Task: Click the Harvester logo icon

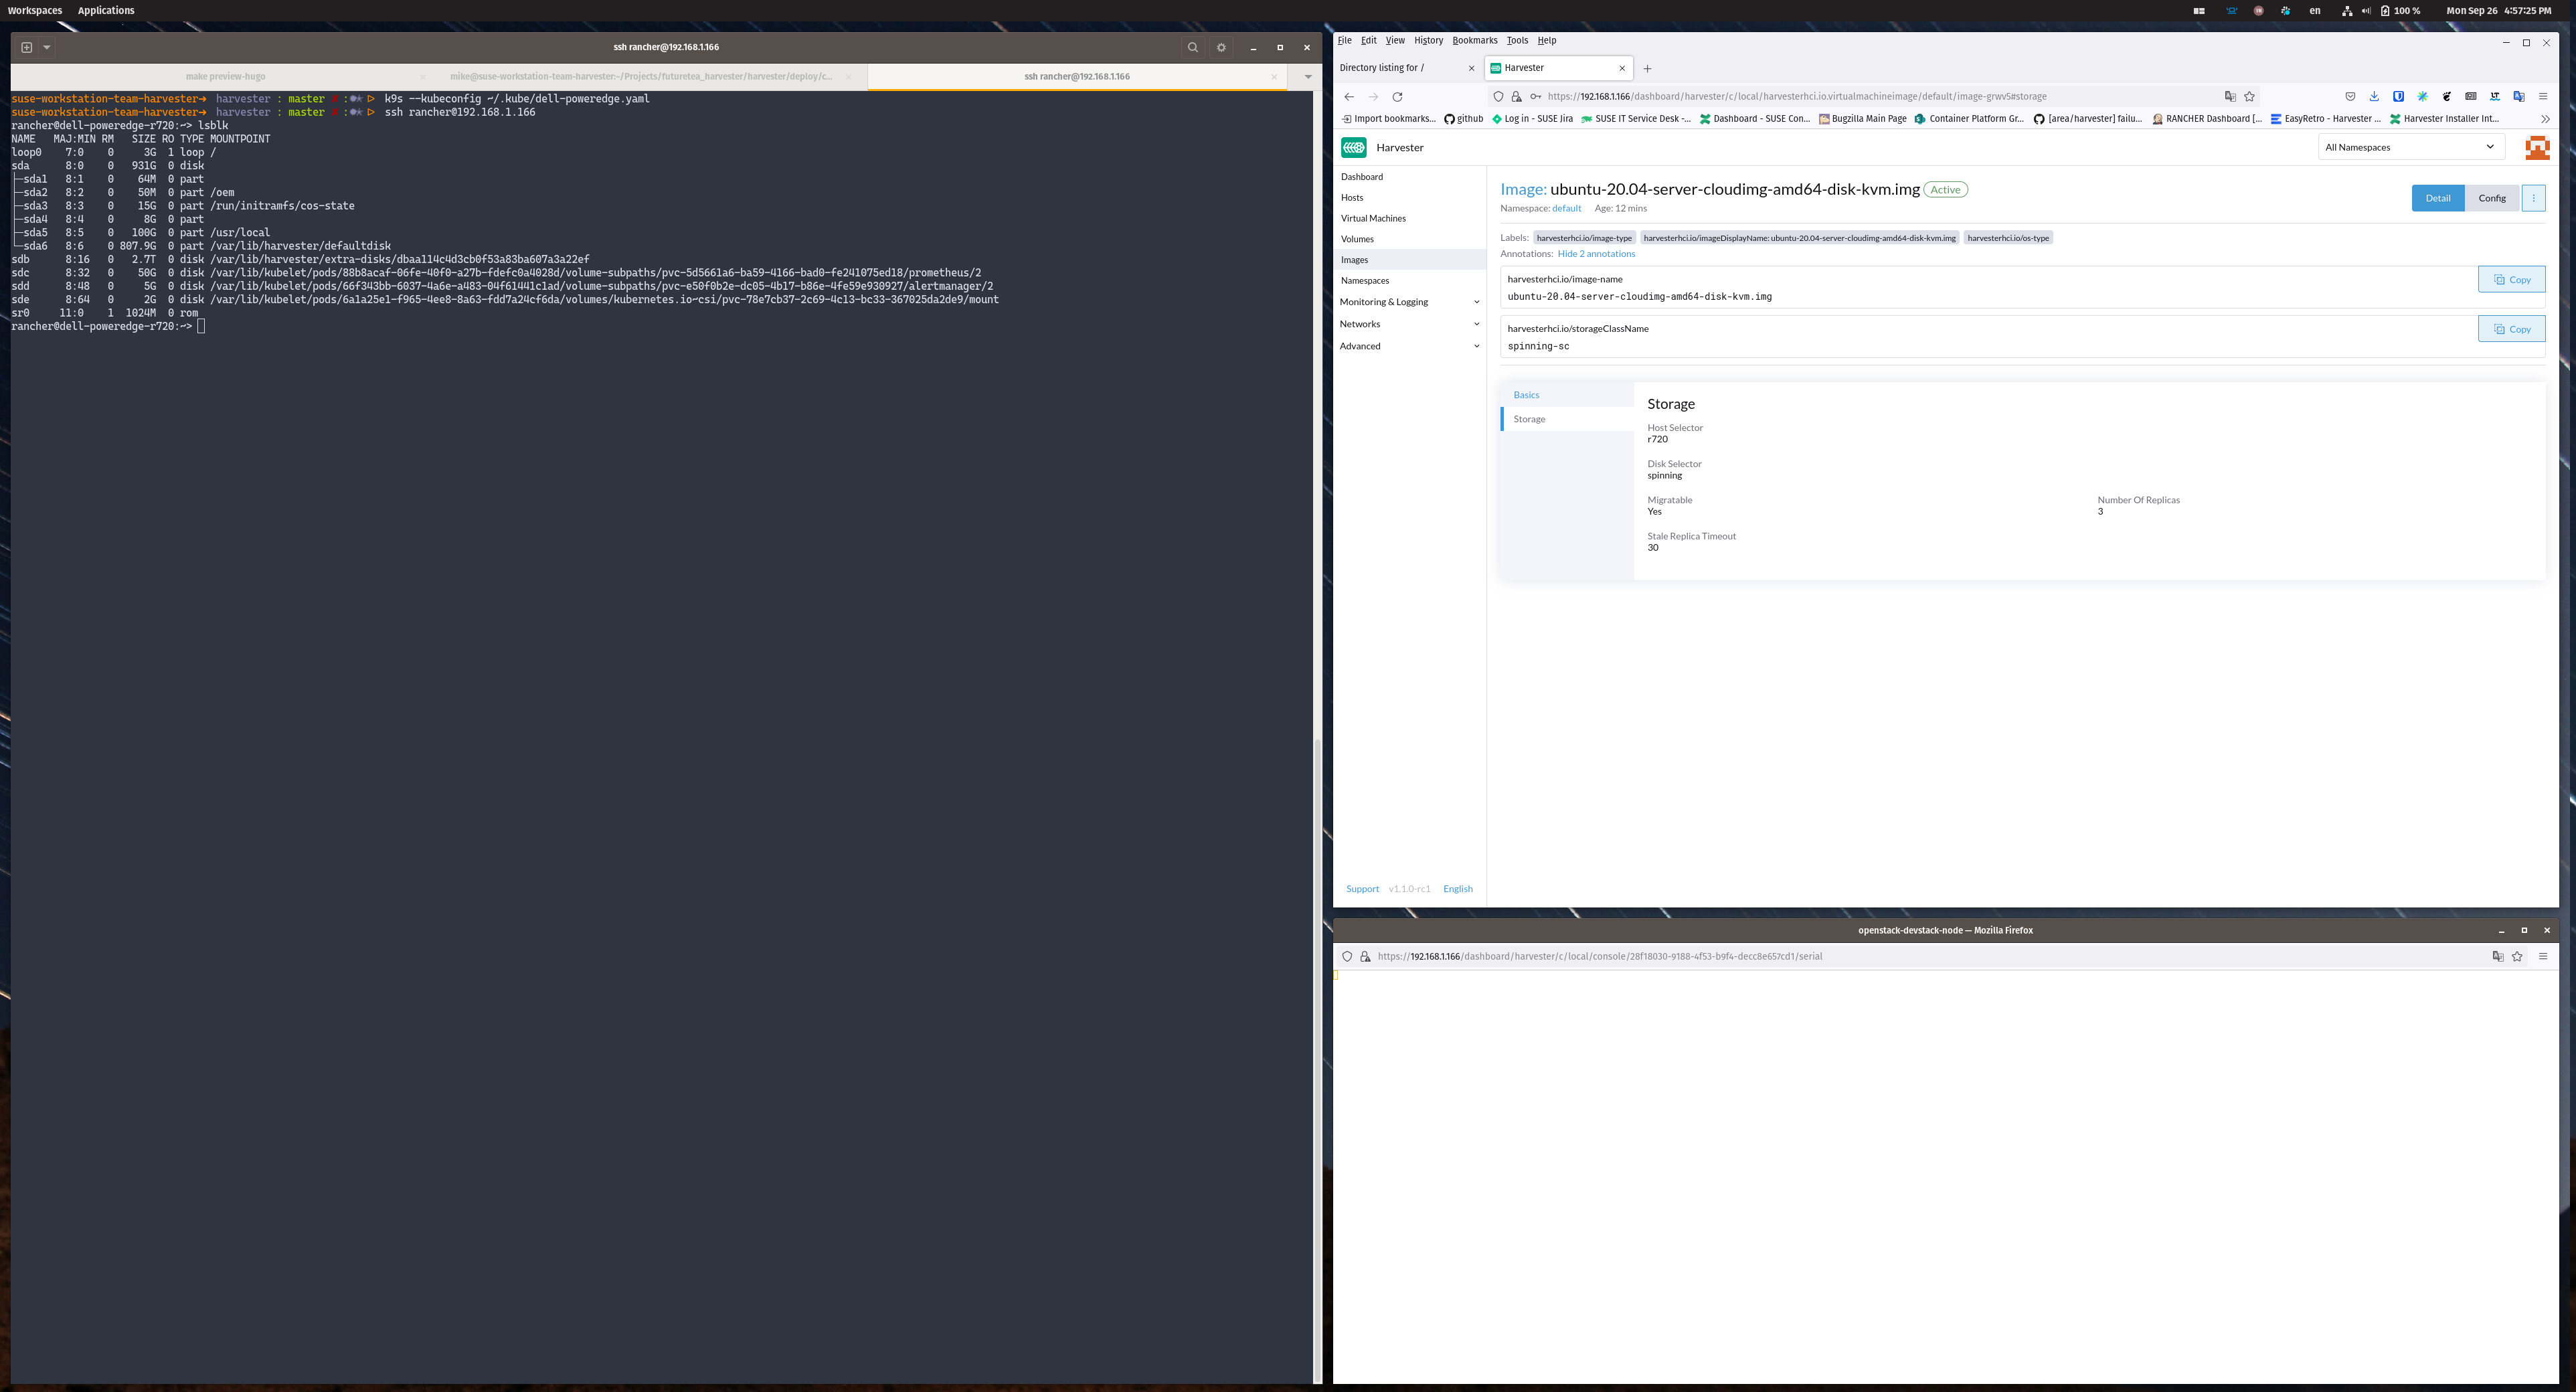Action: pos(1354,148)
